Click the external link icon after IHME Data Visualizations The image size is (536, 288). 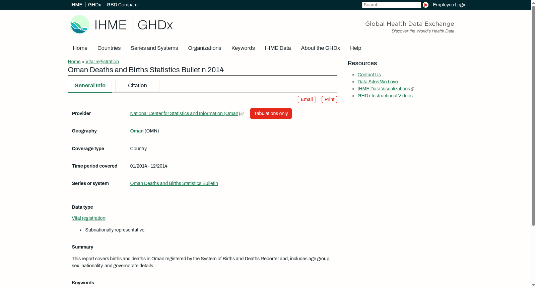(x=412, y=89)
